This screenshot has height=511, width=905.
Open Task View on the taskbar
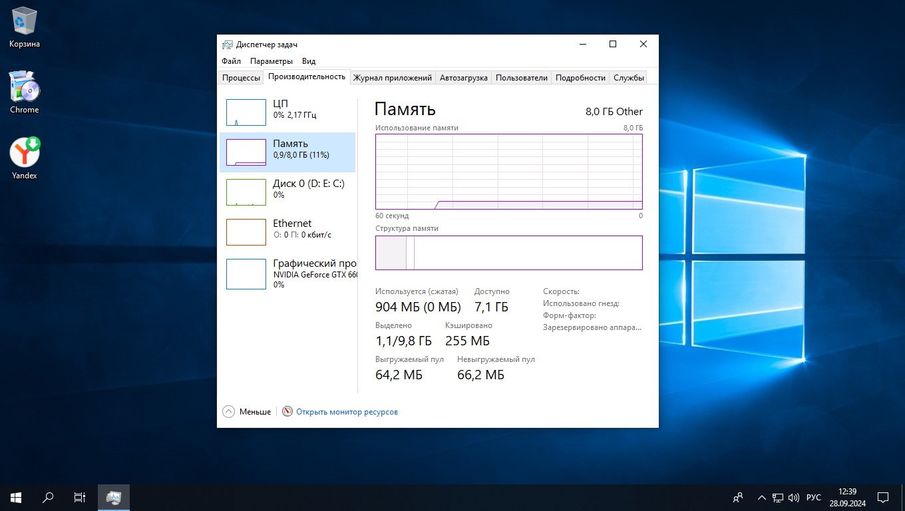tap(79, 497)
